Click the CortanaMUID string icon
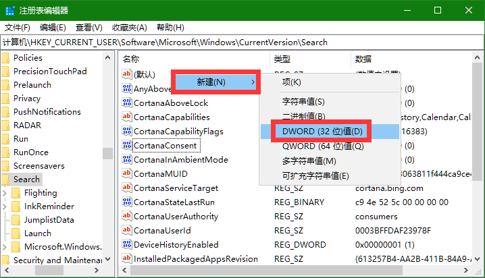Screen dimensions: 485x278 [x=126, y=173]
